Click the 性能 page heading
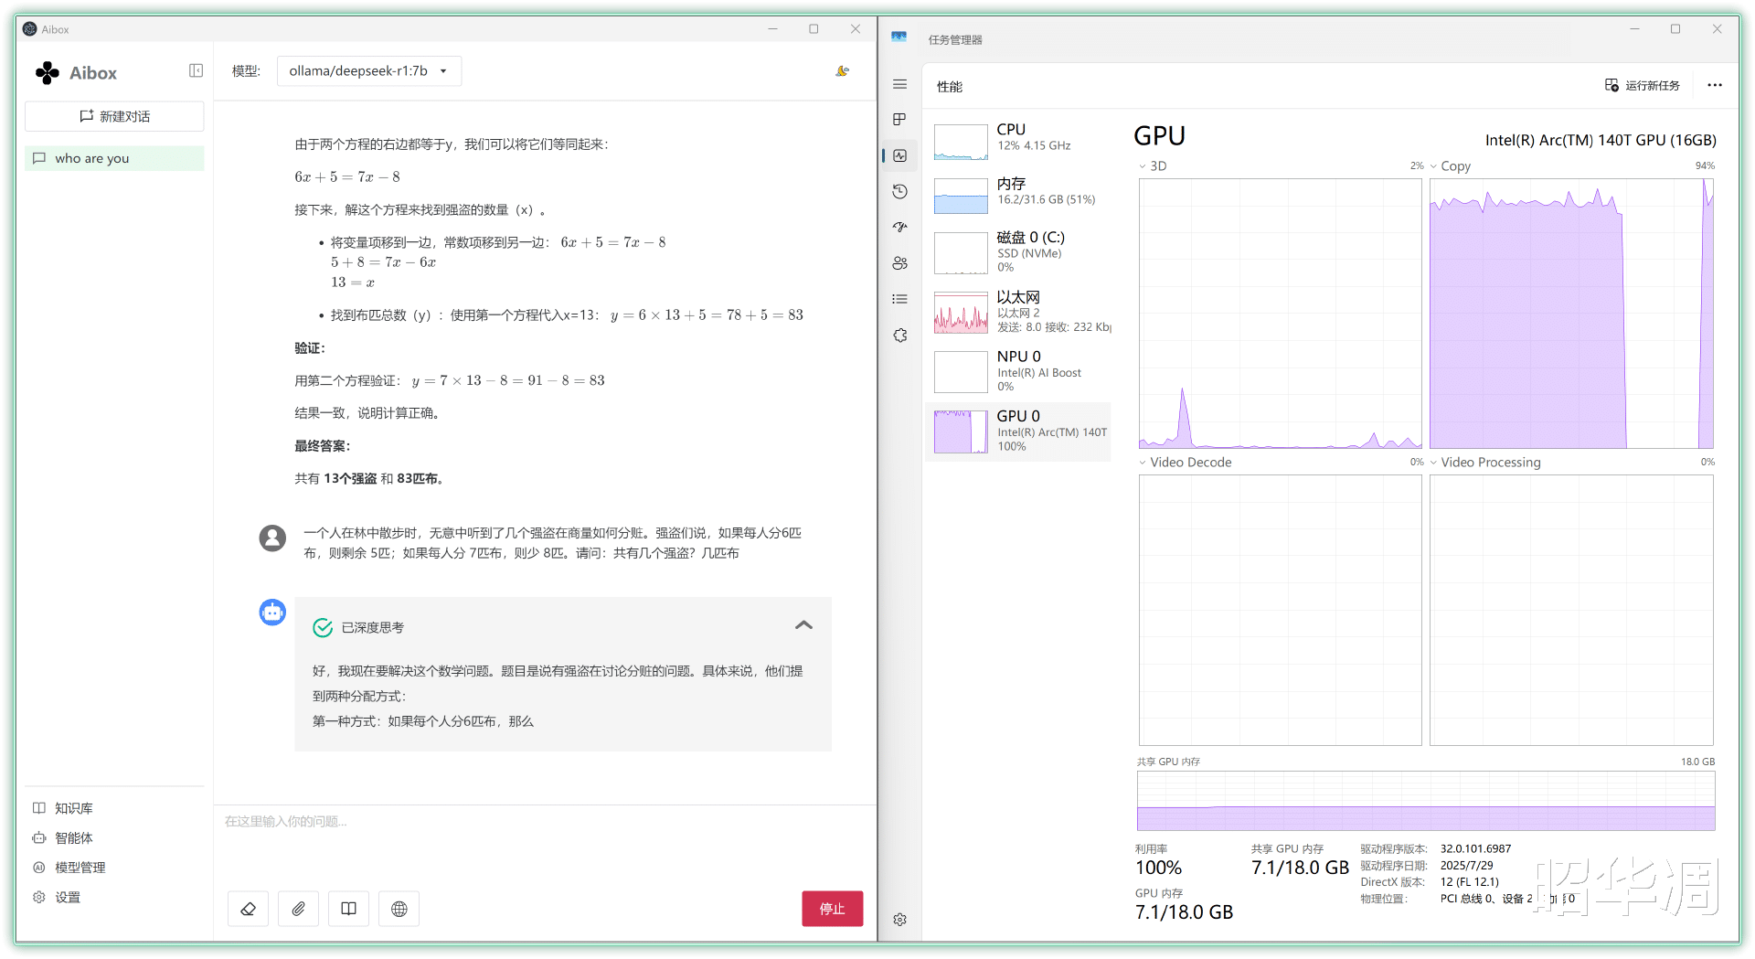Viewport: 1755px width, 959px height. coord(950,87)
